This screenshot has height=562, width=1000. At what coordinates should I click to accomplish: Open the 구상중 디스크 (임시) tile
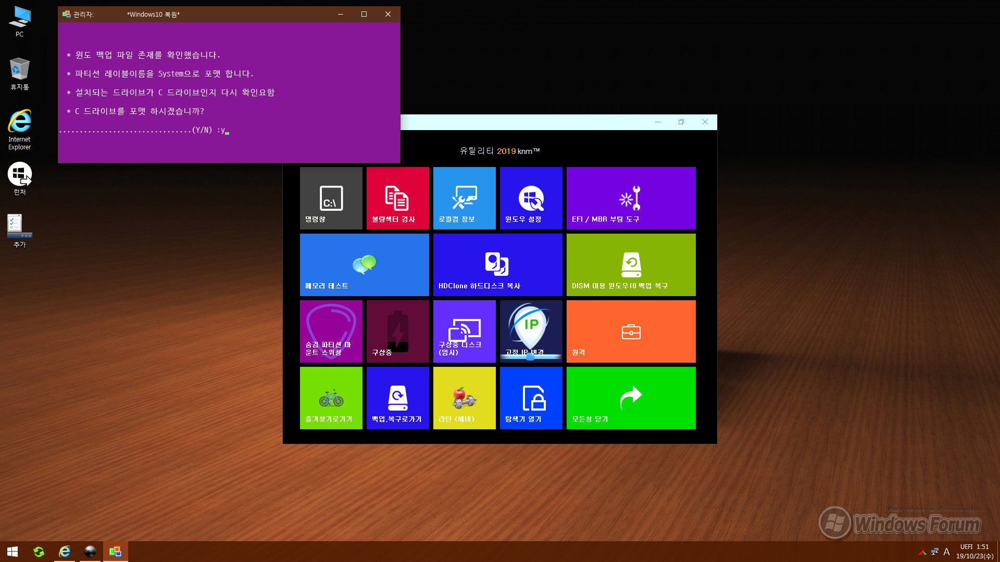pyautogui.click(x=464, y=331)
